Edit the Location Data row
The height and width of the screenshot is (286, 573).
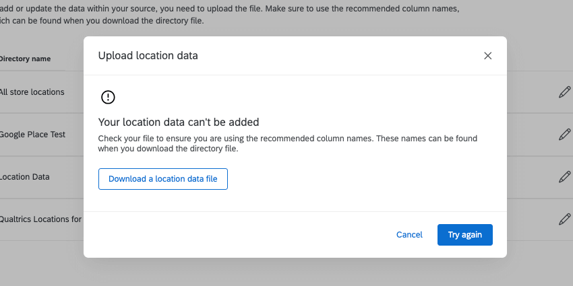tap(565, 177)
